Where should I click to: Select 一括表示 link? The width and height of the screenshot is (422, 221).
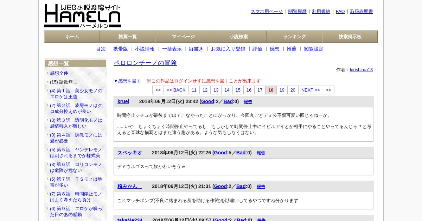(x=172, y=49)
